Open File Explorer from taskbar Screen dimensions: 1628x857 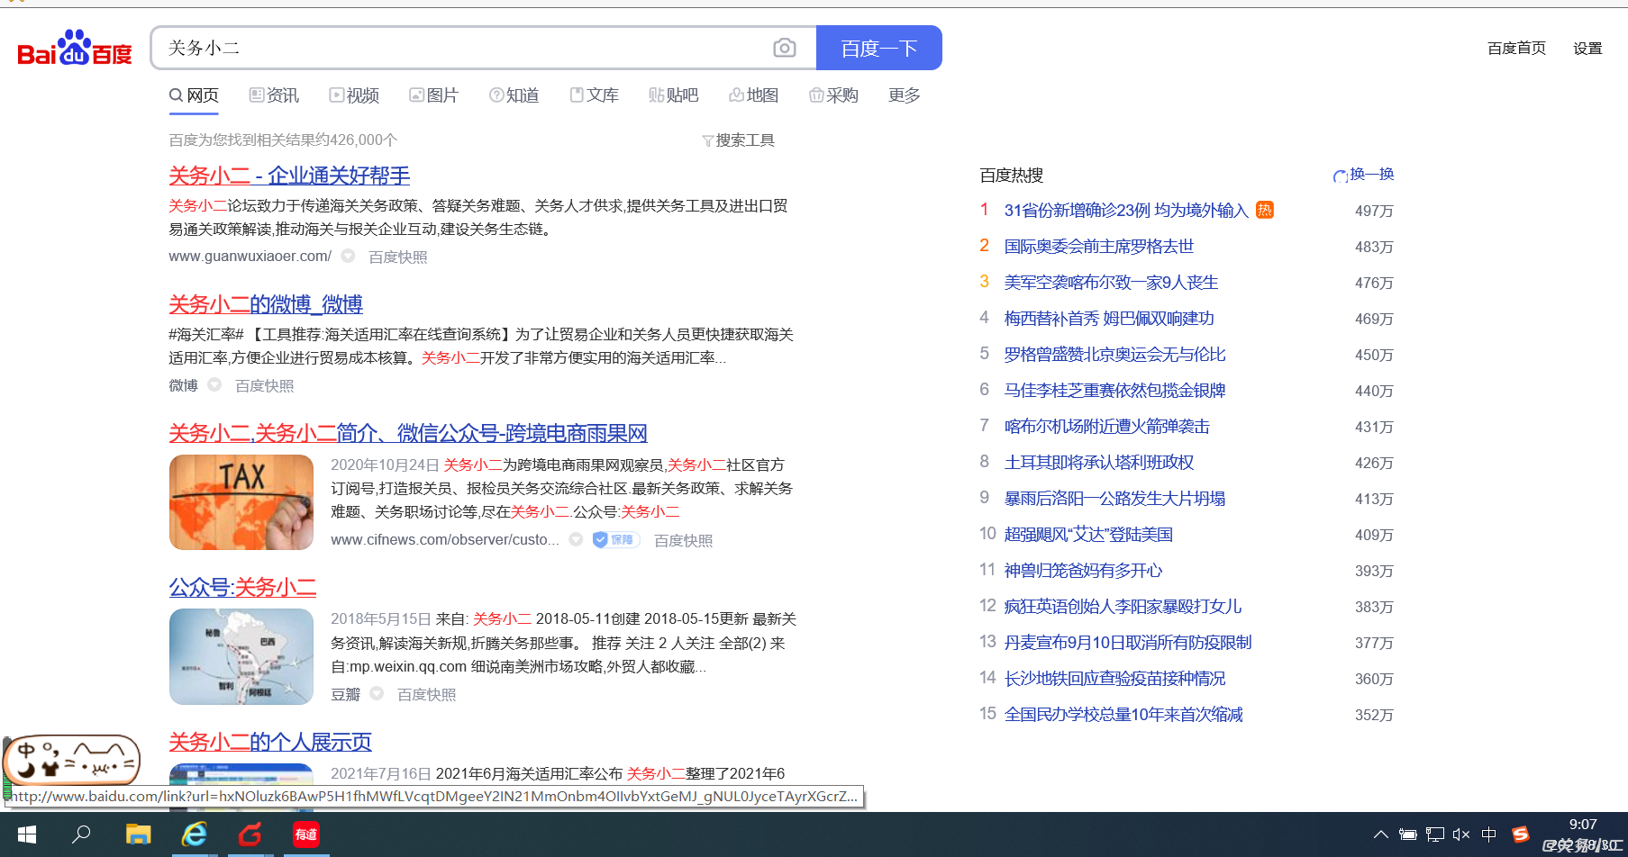138,834
